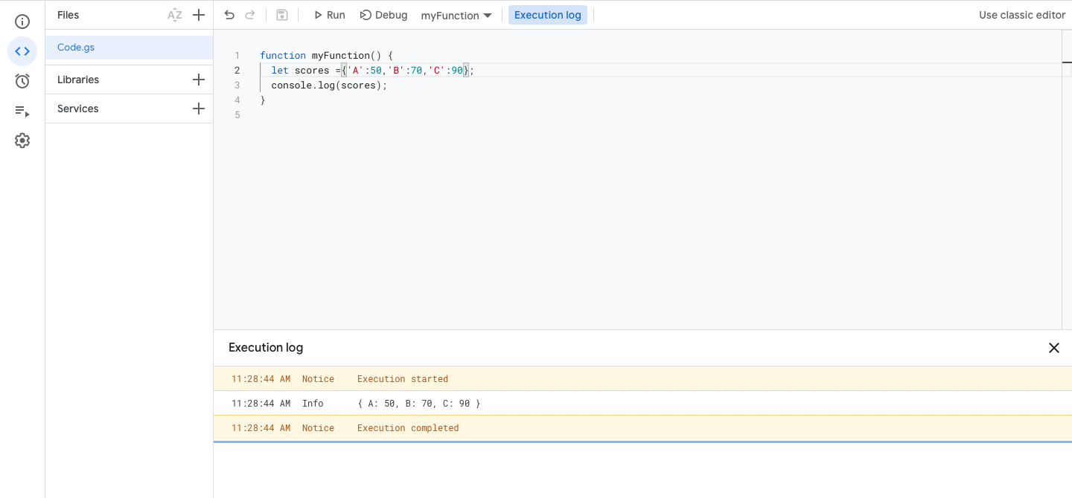Click the Redo arrow in toolbar

coord(250,15)
